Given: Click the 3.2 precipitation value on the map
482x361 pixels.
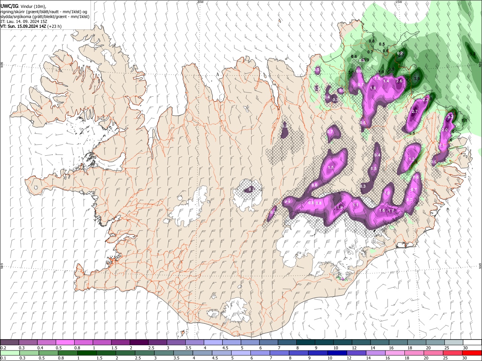Looking at the screenshot, I should click(450, 117).
